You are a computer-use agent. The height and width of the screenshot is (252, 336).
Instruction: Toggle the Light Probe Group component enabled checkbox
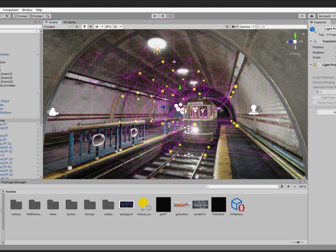coord(320,65)
